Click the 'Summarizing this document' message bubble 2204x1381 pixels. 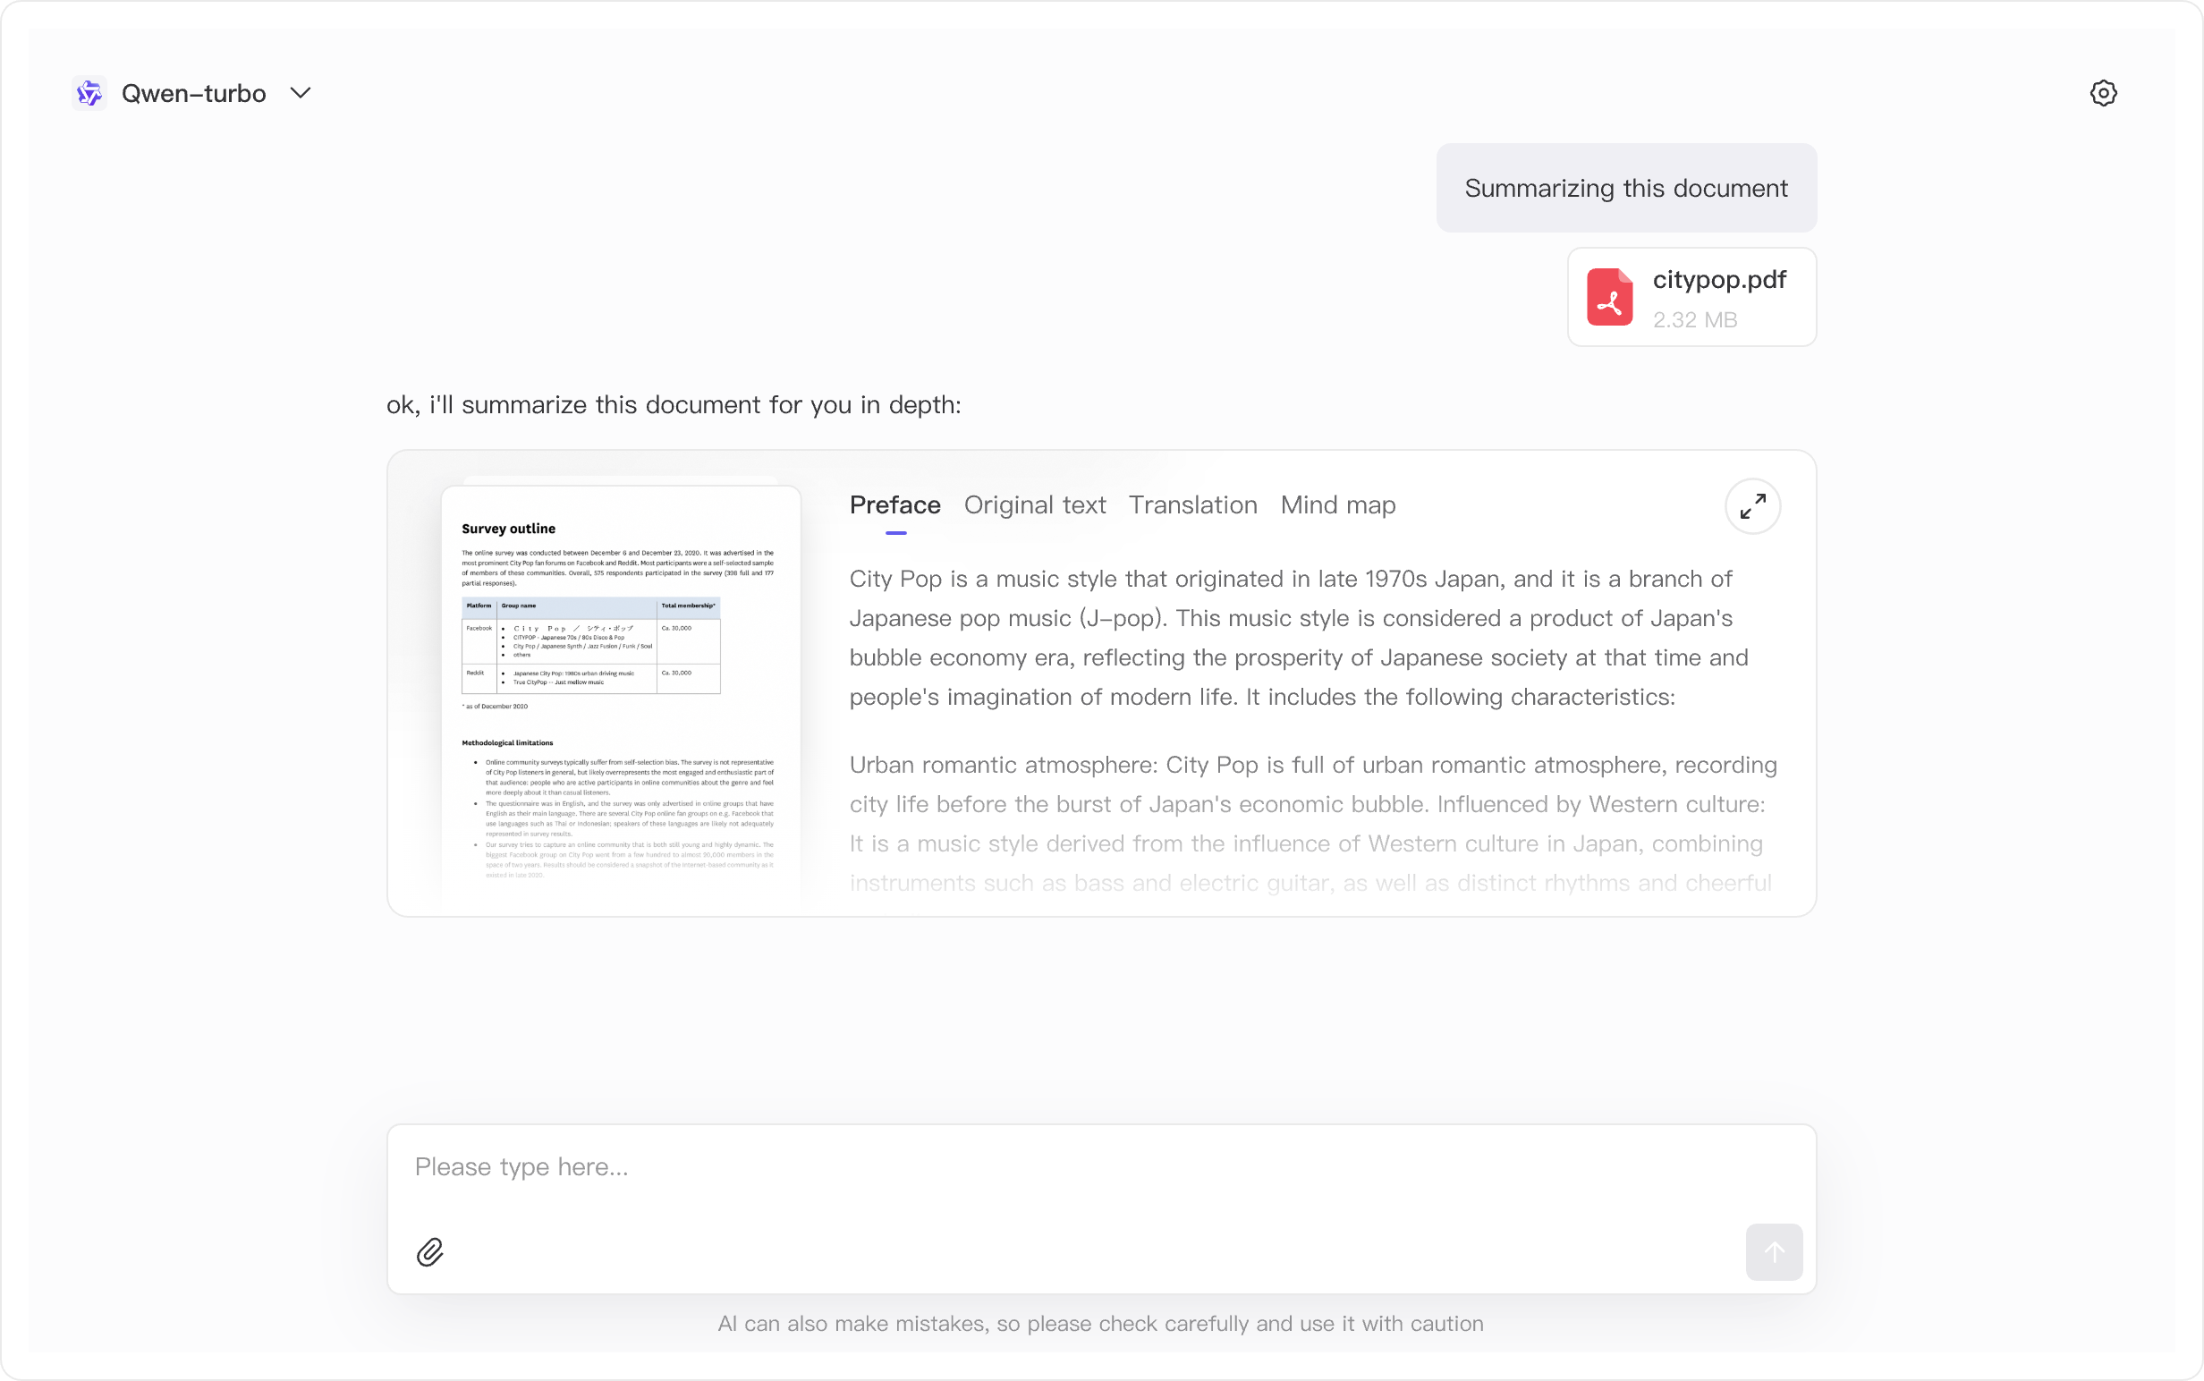click(x=1626, y=188)
